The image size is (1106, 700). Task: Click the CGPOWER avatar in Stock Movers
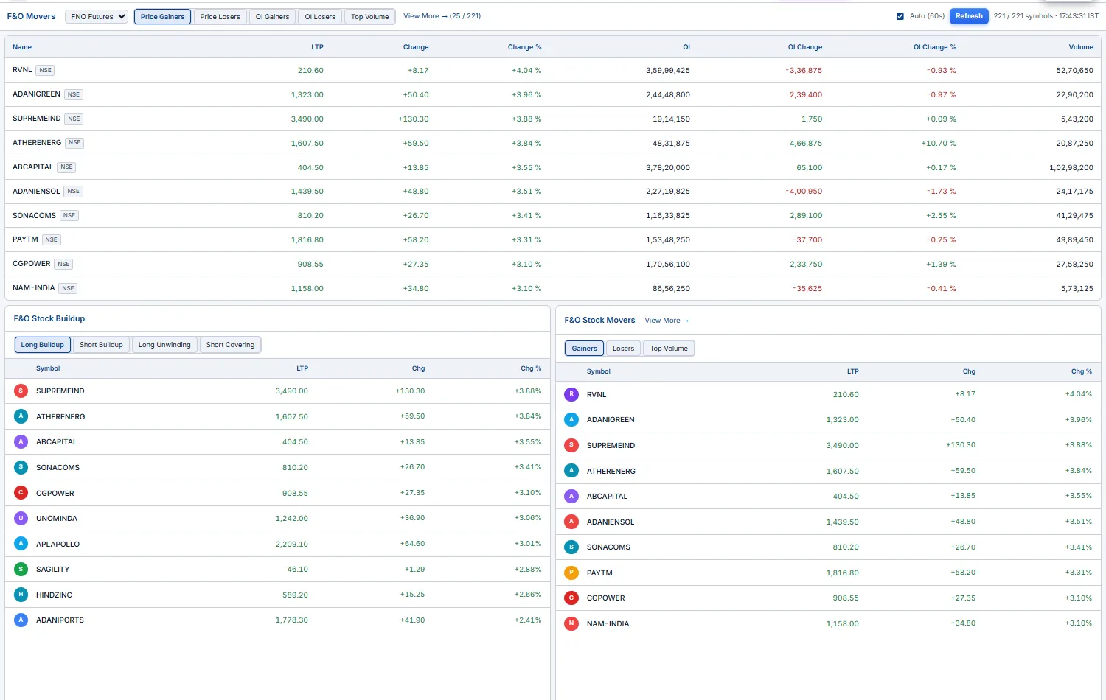click(571, 598)
